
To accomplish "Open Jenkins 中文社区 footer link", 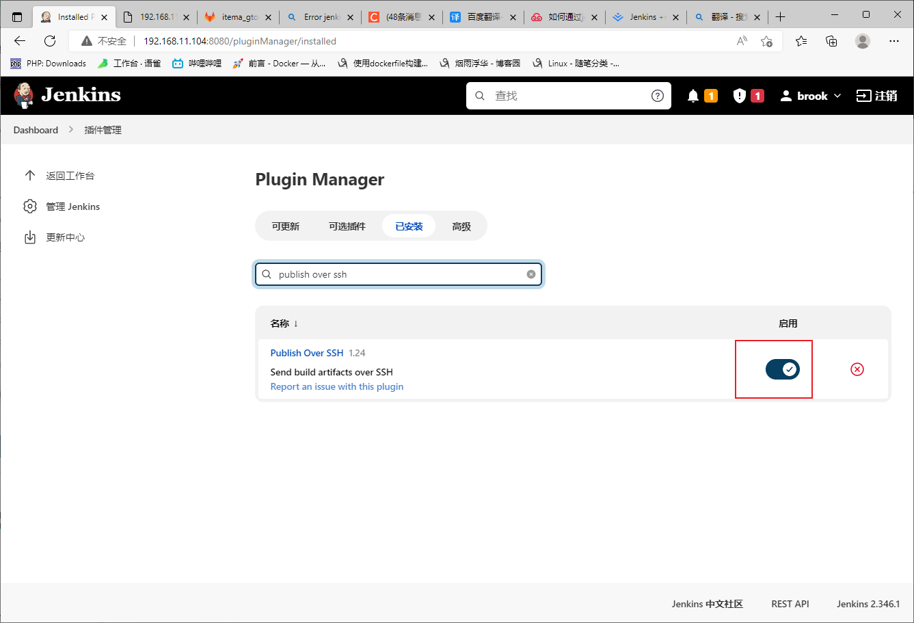I will 708,604.
